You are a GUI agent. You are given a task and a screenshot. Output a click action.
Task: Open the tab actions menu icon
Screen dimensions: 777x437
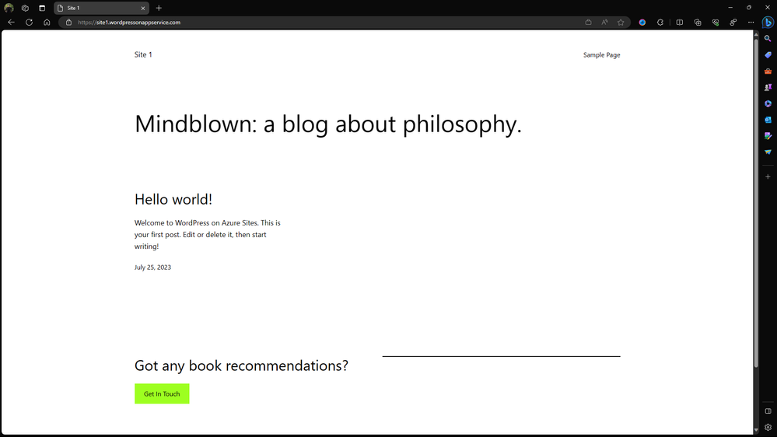42,8
